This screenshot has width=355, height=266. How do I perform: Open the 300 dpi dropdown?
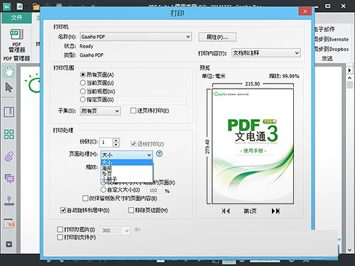pos(115,231)
